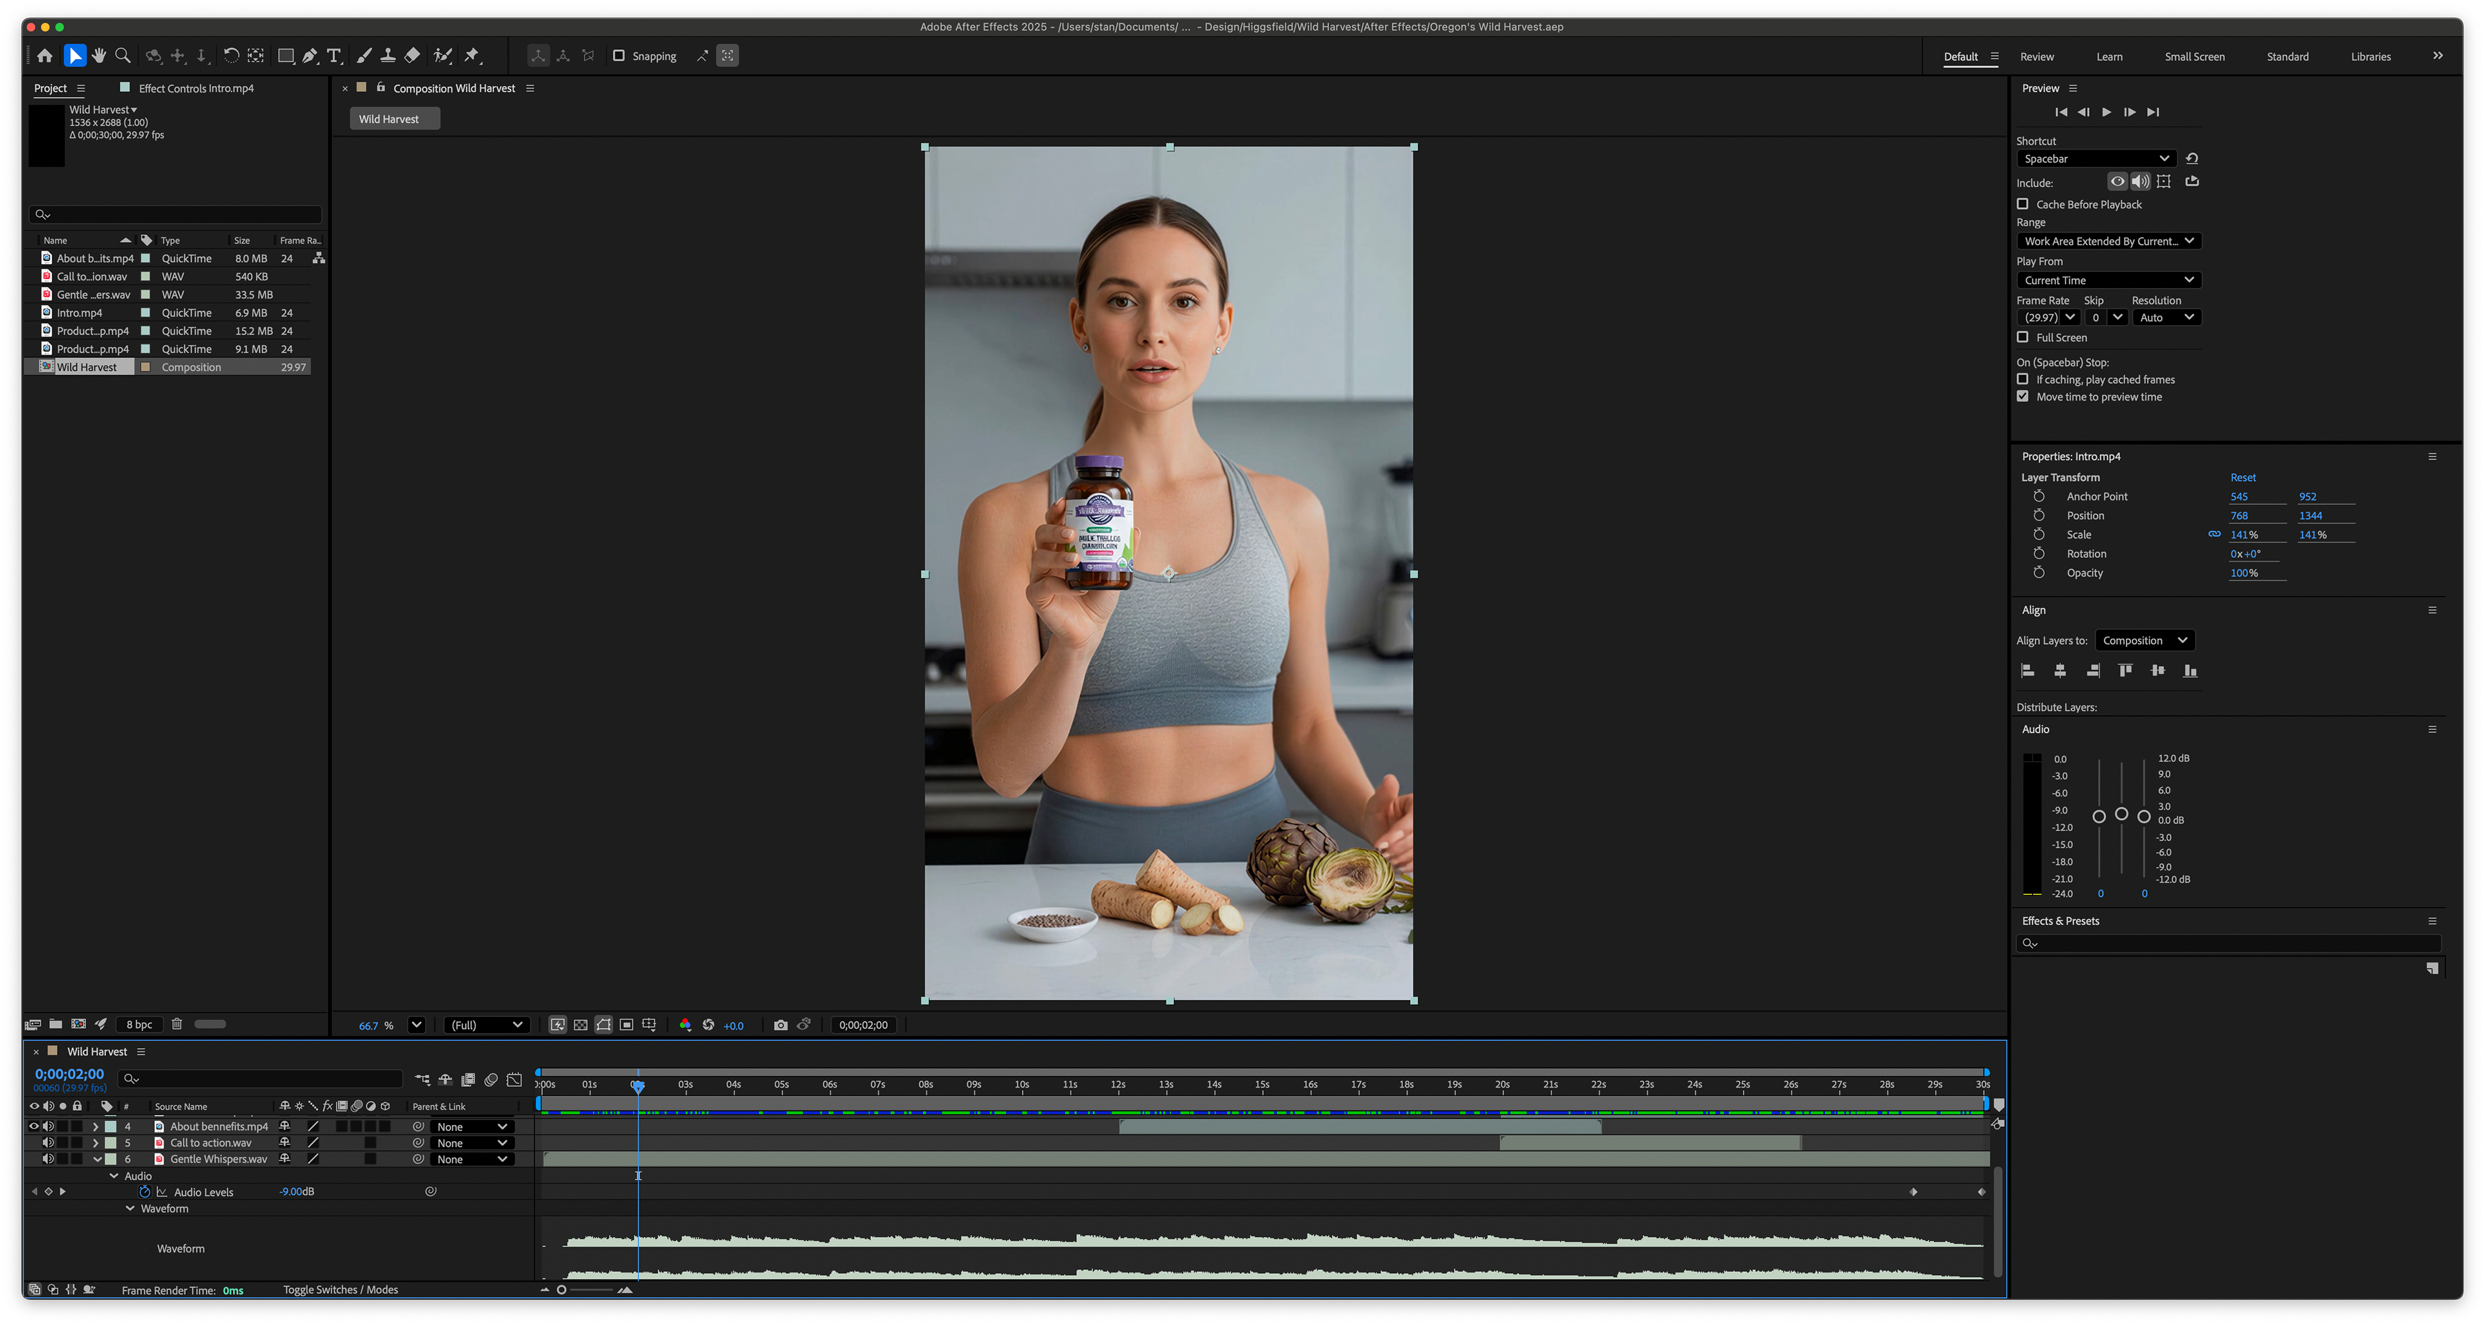Screen dimensions: 2485x1325
Task: Open Align Layers to Composition dropdown
Action: pyautogui.click(x=2145, y=640)
